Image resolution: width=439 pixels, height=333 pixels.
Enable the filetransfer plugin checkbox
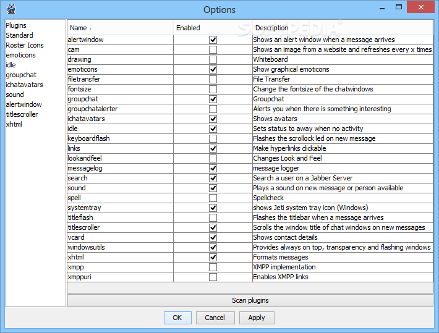click(x=213, y=79)
